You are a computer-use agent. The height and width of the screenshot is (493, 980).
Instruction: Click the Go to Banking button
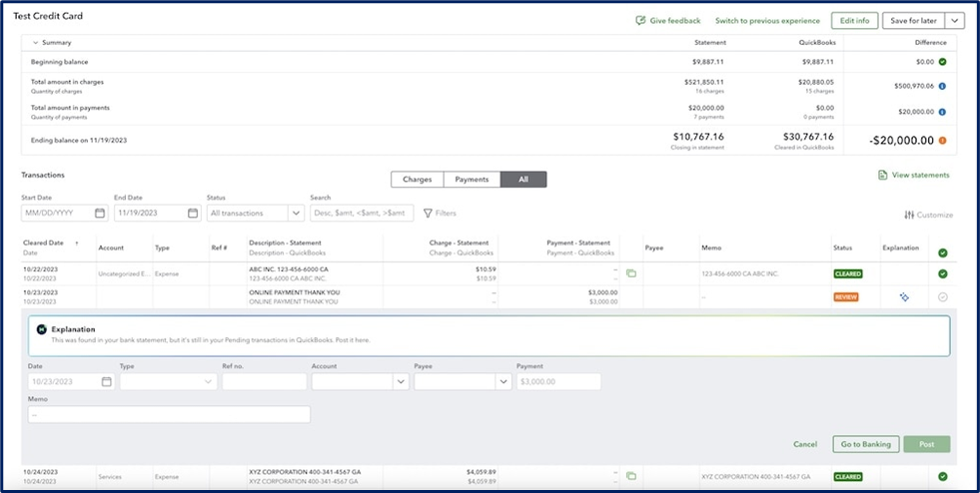[x=865, y=444]
